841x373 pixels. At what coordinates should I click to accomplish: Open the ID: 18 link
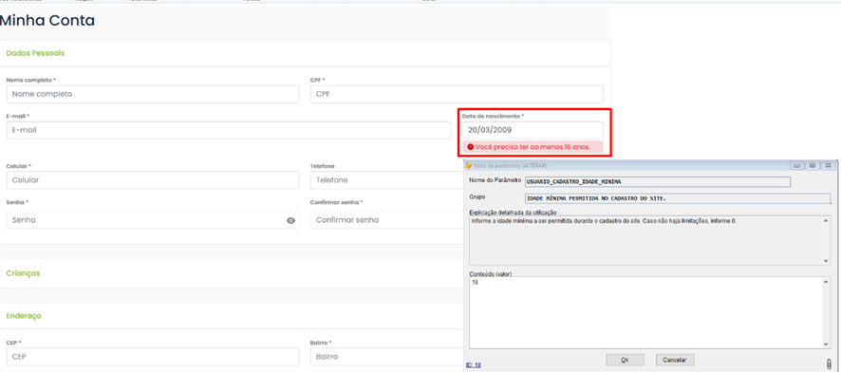point(474,365)
